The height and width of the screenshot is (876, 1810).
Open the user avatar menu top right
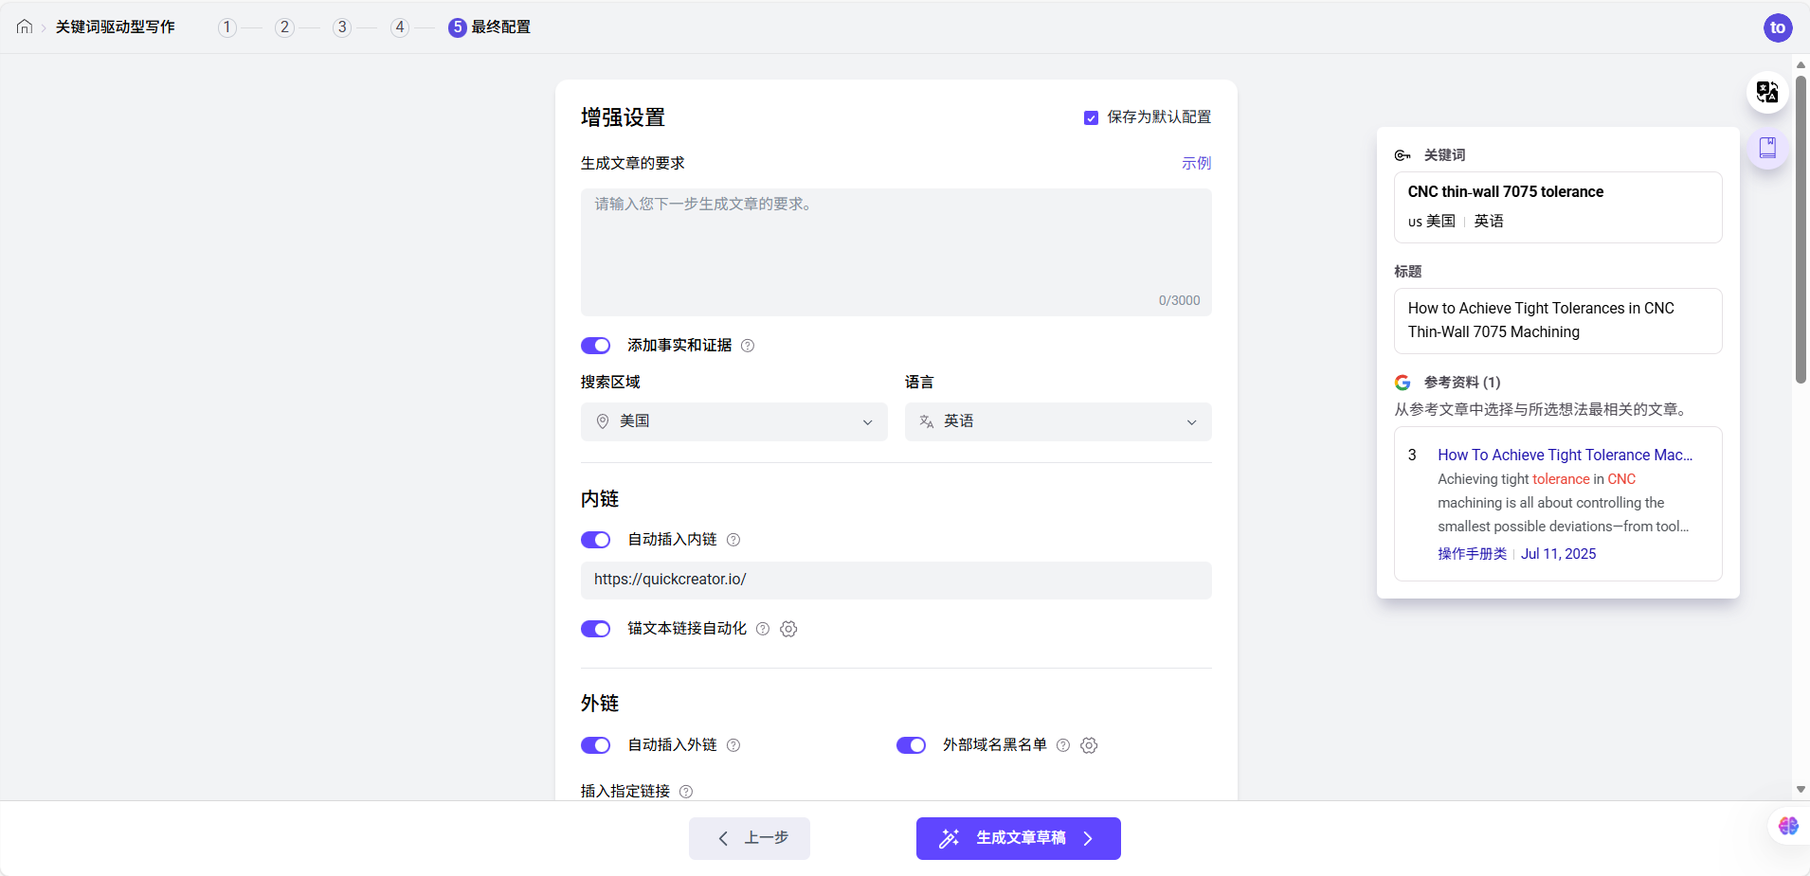tap(1777, 27)
